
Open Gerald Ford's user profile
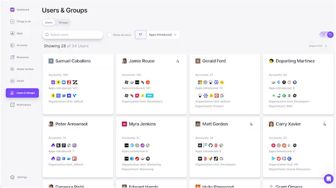pyautogui.click(x=214, y=61)
